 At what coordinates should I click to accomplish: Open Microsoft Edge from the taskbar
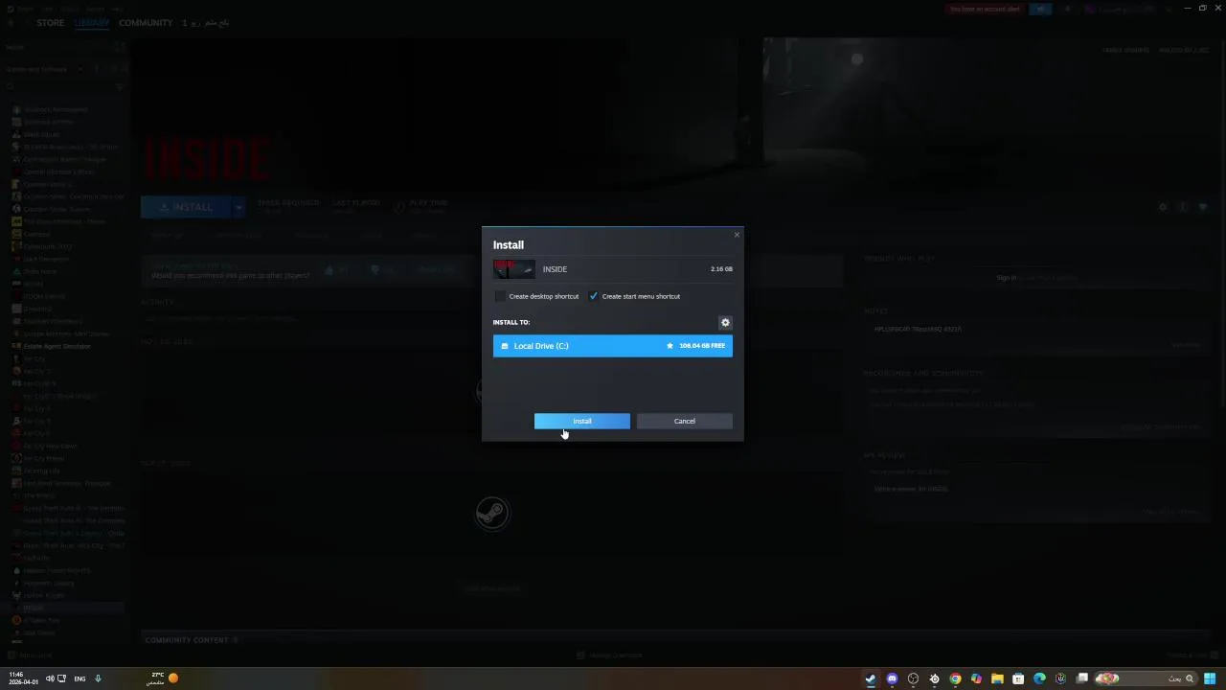pyautogui.click(x=1039, y=678)
